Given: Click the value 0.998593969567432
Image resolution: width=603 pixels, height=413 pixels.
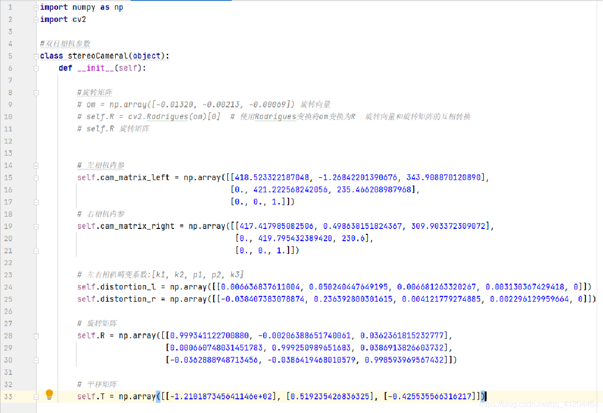Looking at the screenshot, I should click(405, 360).
